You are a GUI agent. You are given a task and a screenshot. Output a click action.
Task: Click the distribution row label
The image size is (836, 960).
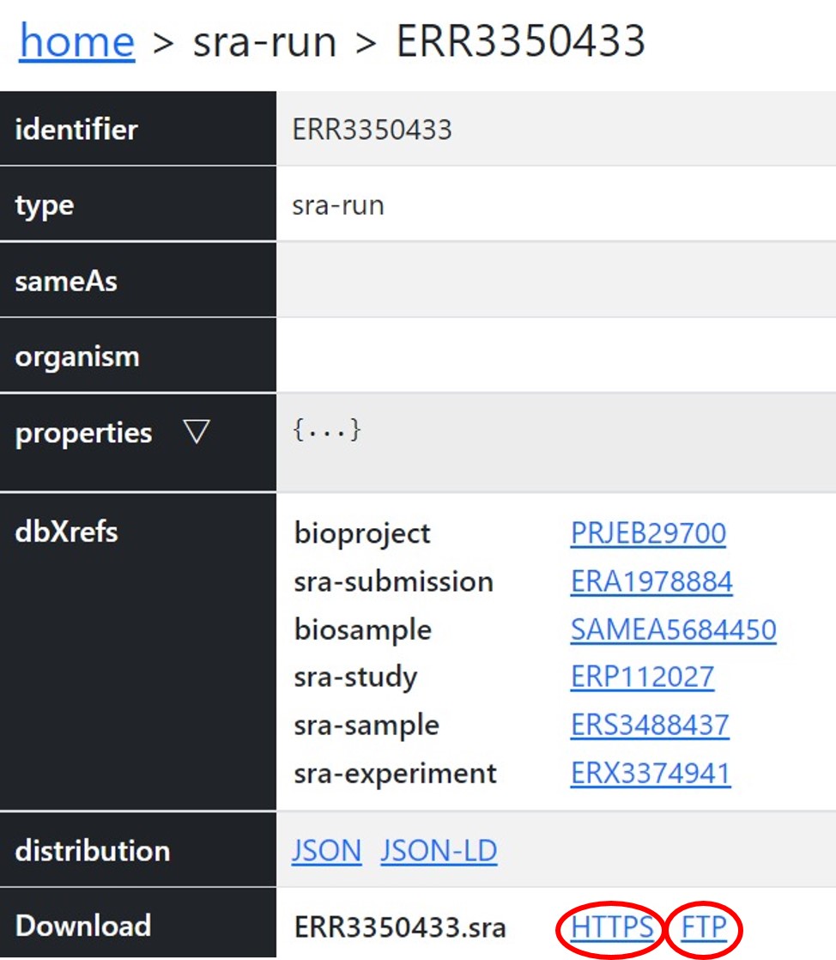click(93, 851)
